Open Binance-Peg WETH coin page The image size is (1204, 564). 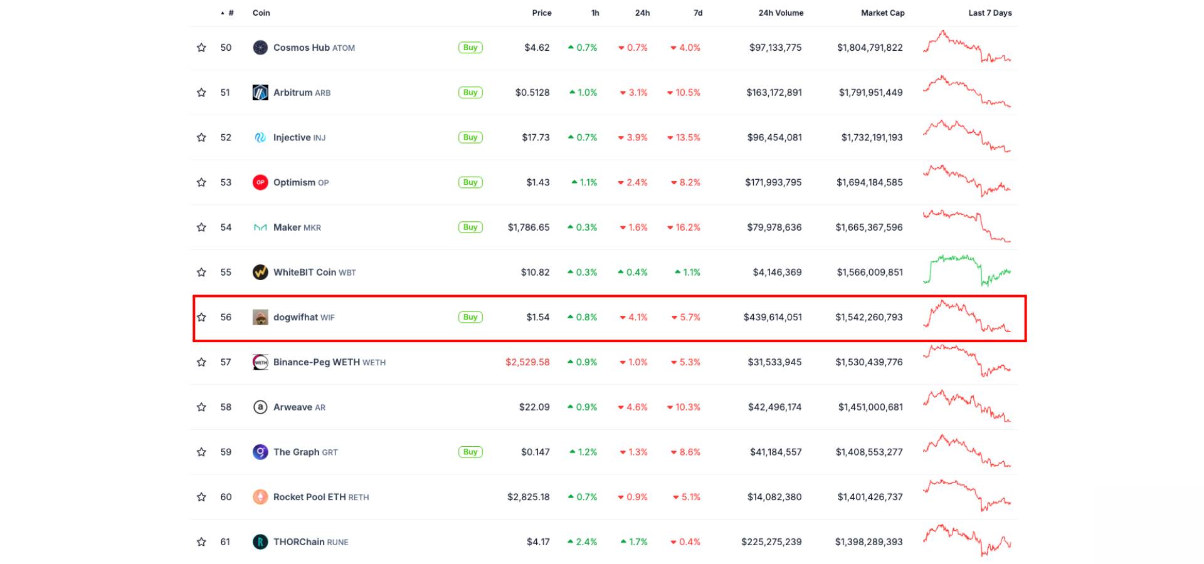(x=329, y=362)
